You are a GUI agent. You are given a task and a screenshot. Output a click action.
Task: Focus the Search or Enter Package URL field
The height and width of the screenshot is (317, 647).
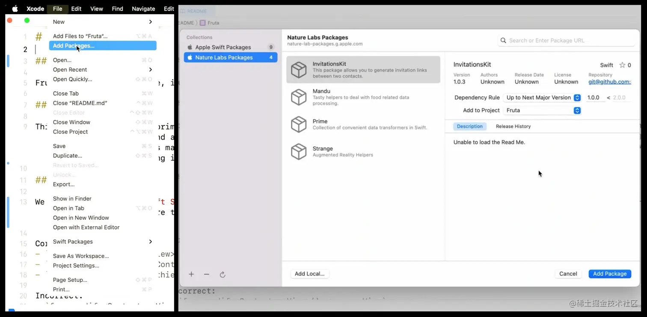tap(567, 40)
